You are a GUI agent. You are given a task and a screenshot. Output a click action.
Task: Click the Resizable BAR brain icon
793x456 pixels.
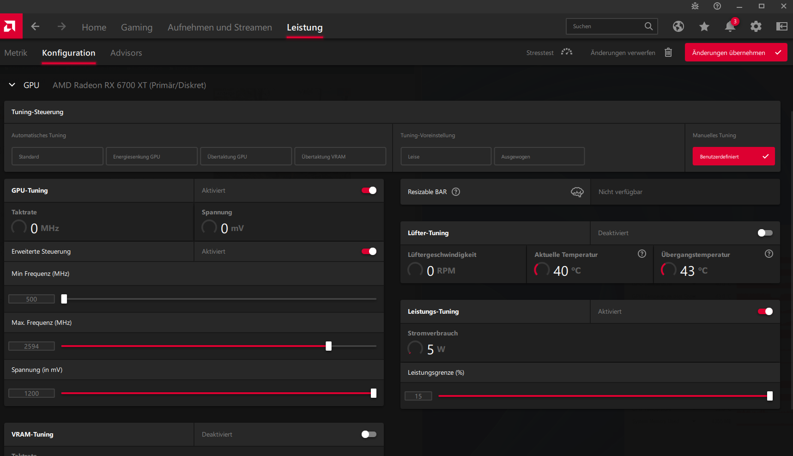pyautogui.click(x=577, y=192)
